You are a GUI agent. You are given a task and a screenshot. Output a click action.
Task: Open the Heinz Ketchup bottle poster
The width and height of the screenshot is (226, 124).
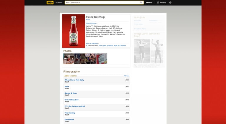[73, 31]
